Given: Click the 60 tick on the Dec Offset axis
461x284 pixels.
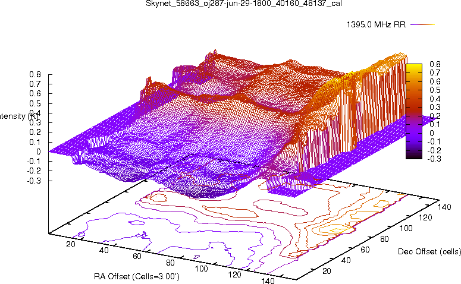Looking at the screenshot, I should pyautogui.click(x=365, y=250).
